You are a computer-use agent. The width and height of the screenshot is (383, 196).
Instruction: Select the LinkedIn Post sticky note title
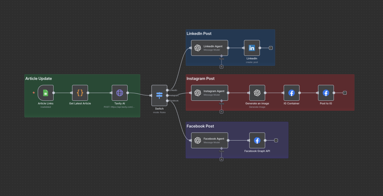point(199,33)
